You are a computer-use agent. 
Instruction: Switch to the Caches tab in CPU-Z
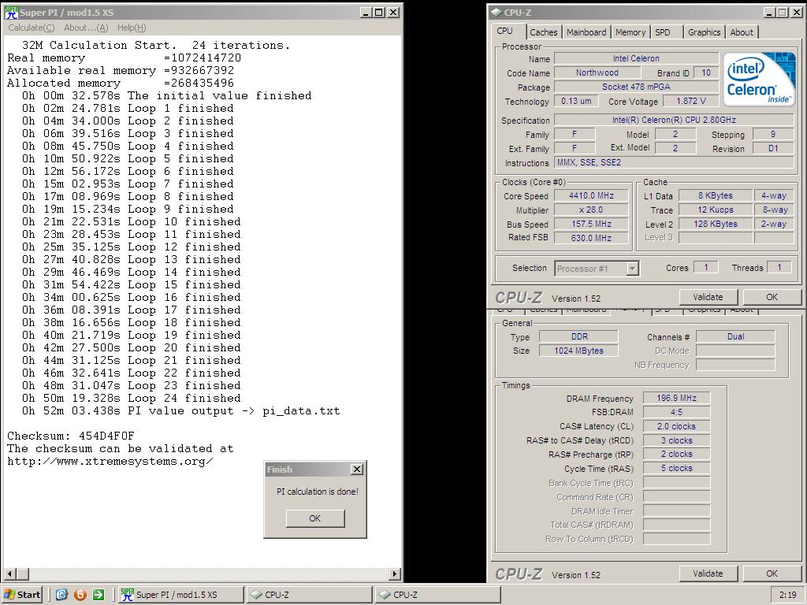[x=544, y=32]
